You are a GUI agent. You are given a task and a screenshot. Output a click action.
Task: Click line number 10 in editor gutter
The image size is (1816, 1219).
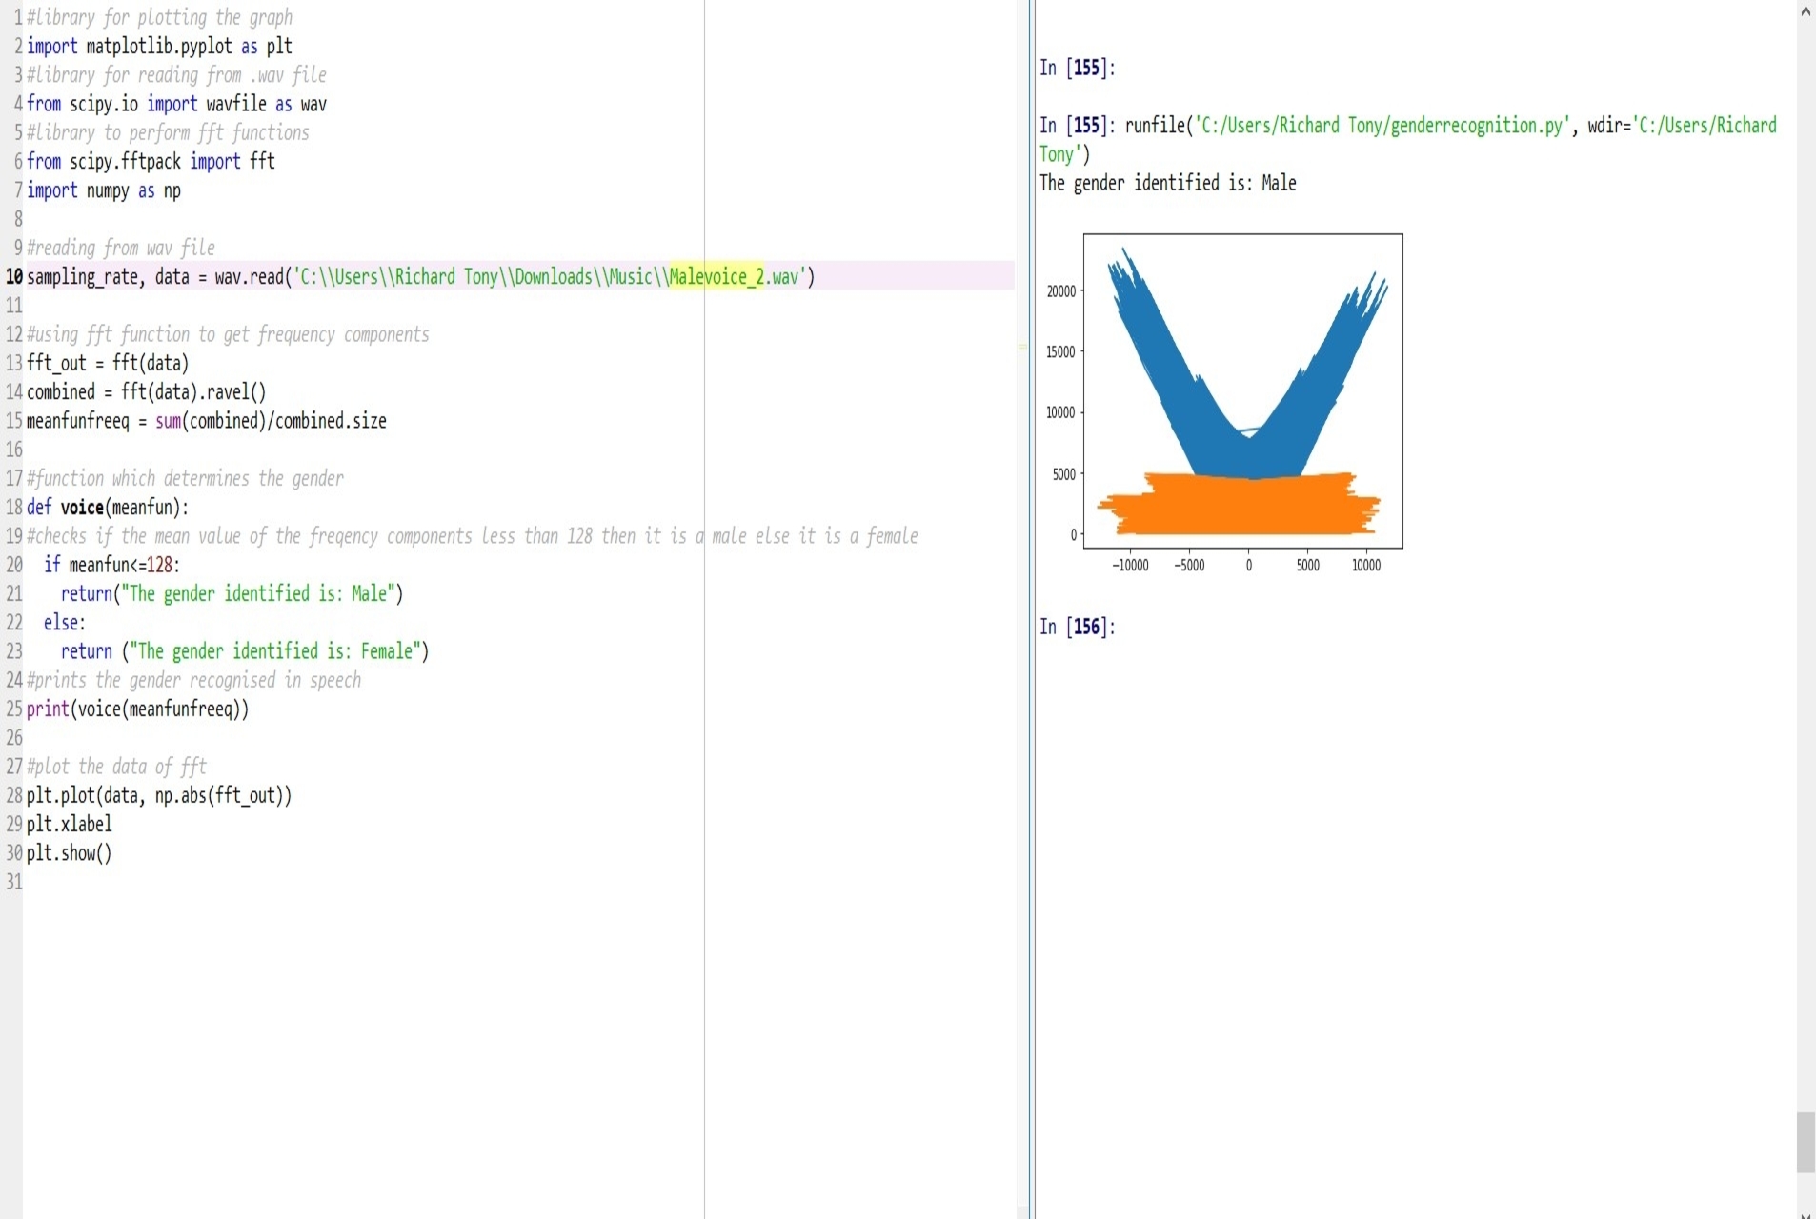tap(13, 276)
